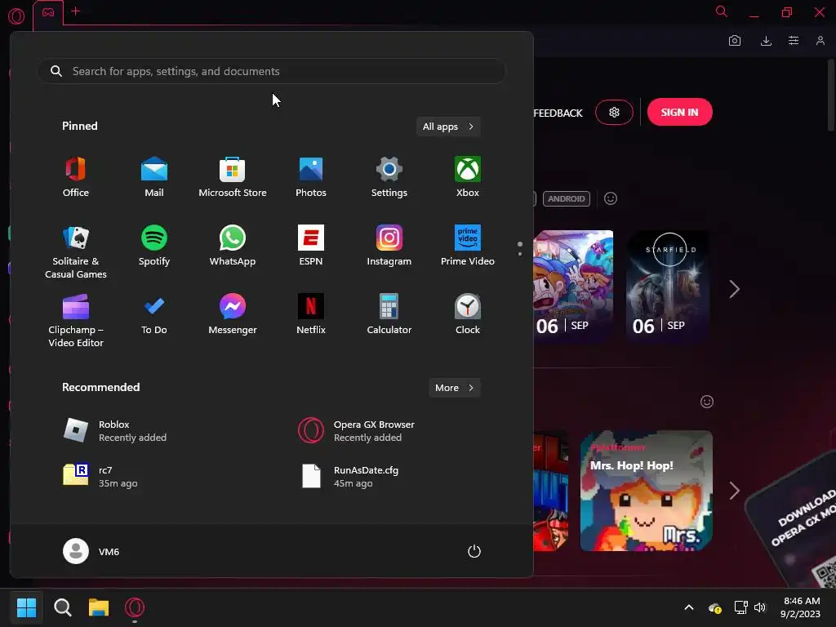Launch the Xbox app
Screen dimensions: 836x627
pos(468,177)
